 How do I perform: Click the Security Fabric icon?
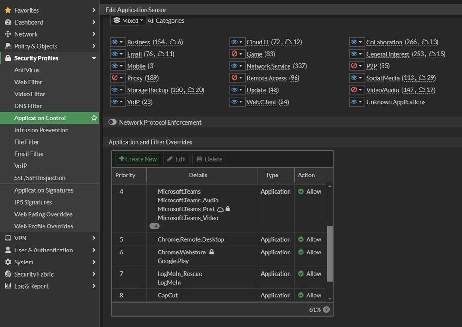8,274
